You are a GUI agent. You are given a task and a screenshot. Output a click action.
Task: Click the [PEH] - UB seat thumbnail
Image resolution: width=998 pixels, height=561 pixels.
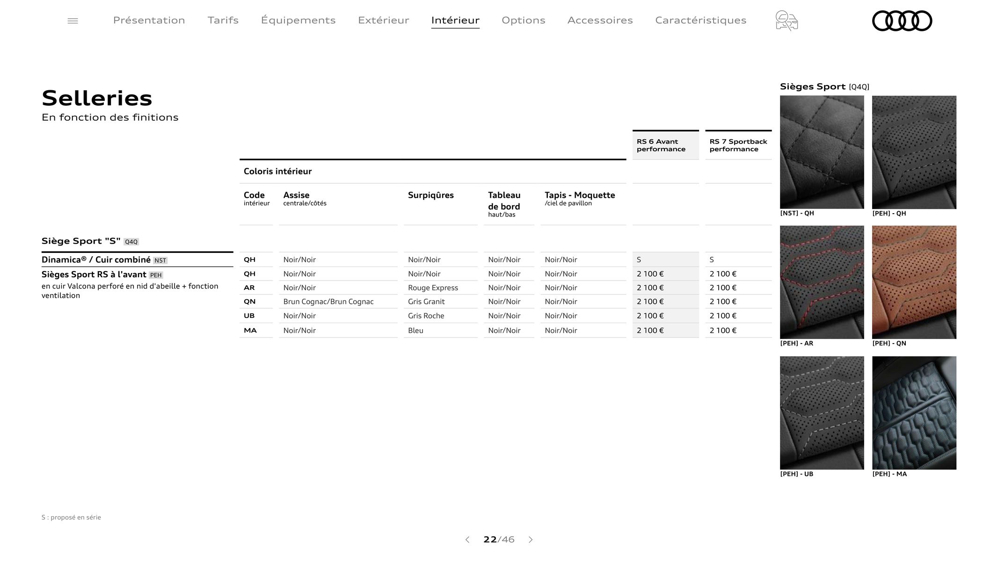click(x=822, y=413)
